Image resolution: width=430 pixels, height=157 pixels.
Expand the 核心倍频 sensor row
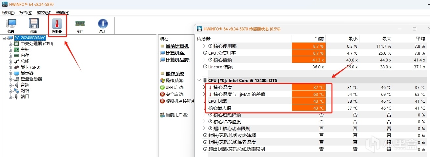(x=204, y=60)
